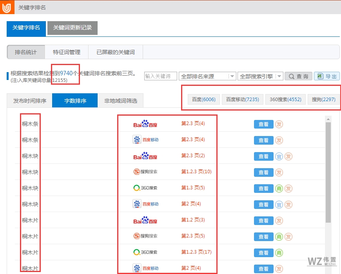Select the 已屏蔽的关键词 view
The width and height of the screenshot is (341, 274).
[115, 52]
